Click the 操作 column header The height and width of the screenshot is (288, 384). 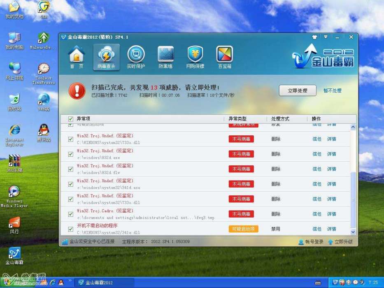316,119
